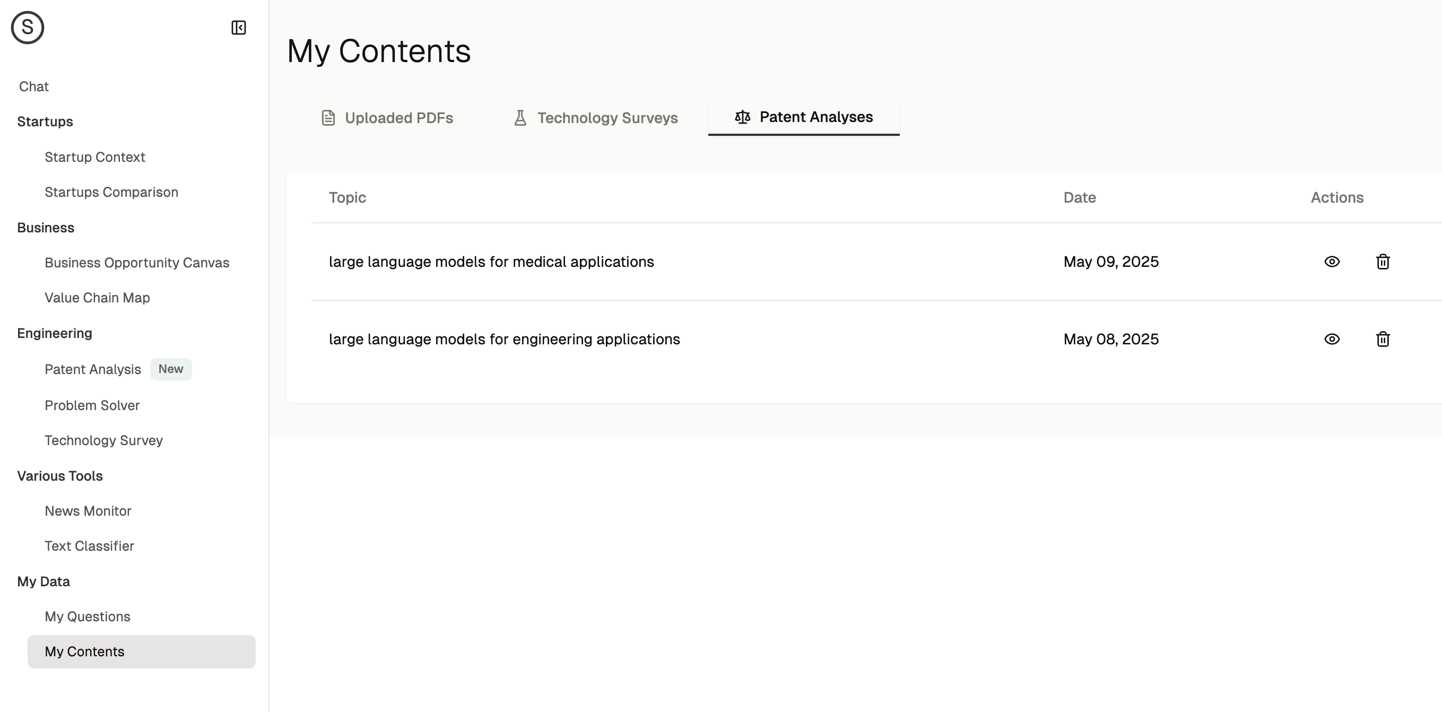The image size is (1442, 712).
Task: Open the Value Chain Map tool
Action: (x=97, y=298)
